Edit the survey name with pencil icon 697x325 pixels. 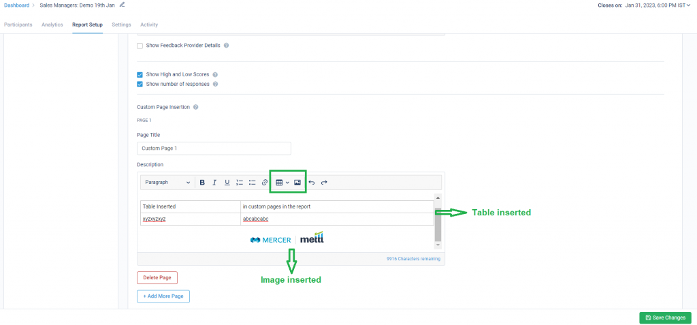point(123,5)
